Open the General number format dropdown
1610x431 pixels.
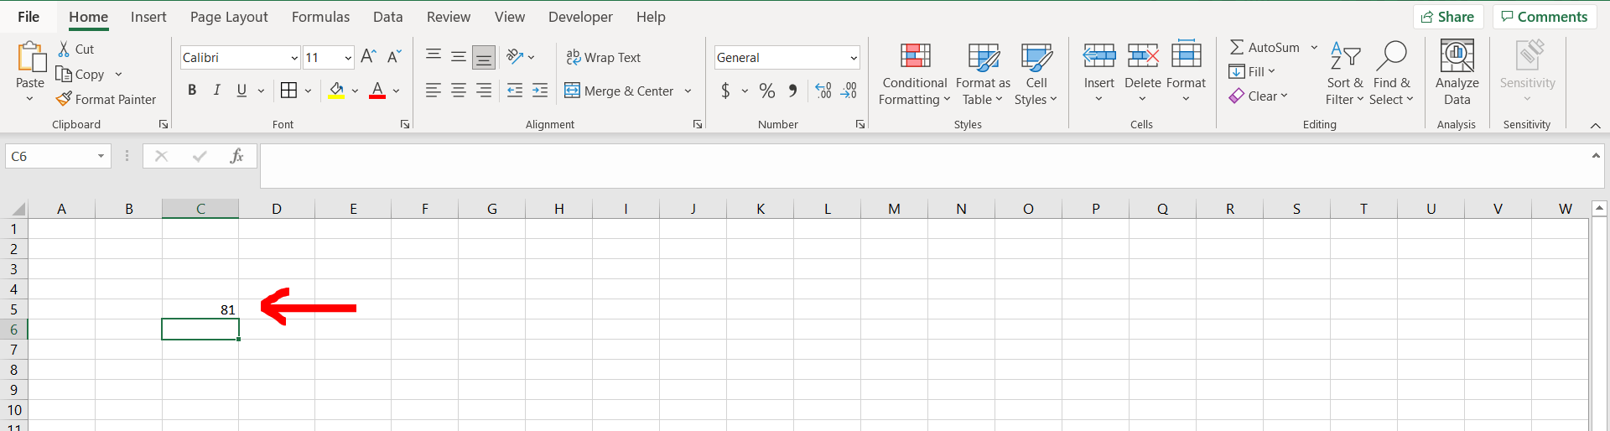[854, 58]
